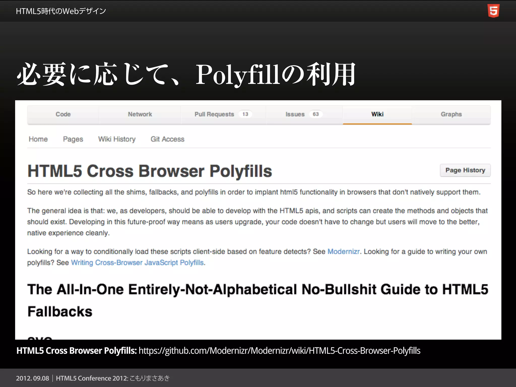
Task: Click the bold caption 'HTML5 Cross Browser Polyfills:'
Action: 77,351
